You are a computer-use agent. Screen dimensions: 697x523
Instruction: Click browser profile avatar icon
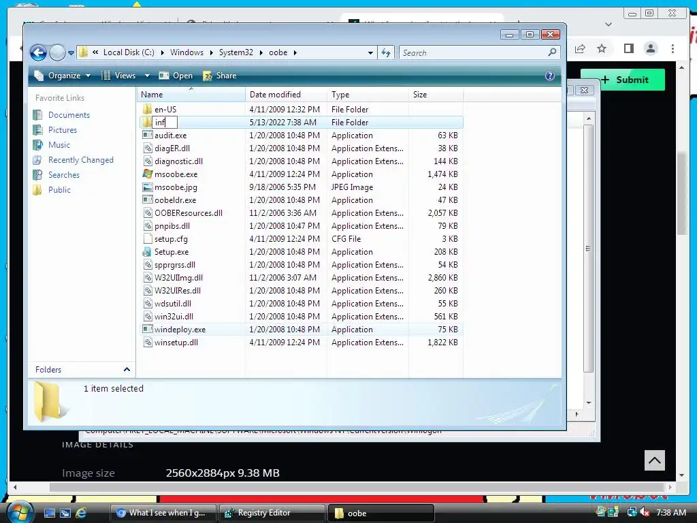pos(650,48)
